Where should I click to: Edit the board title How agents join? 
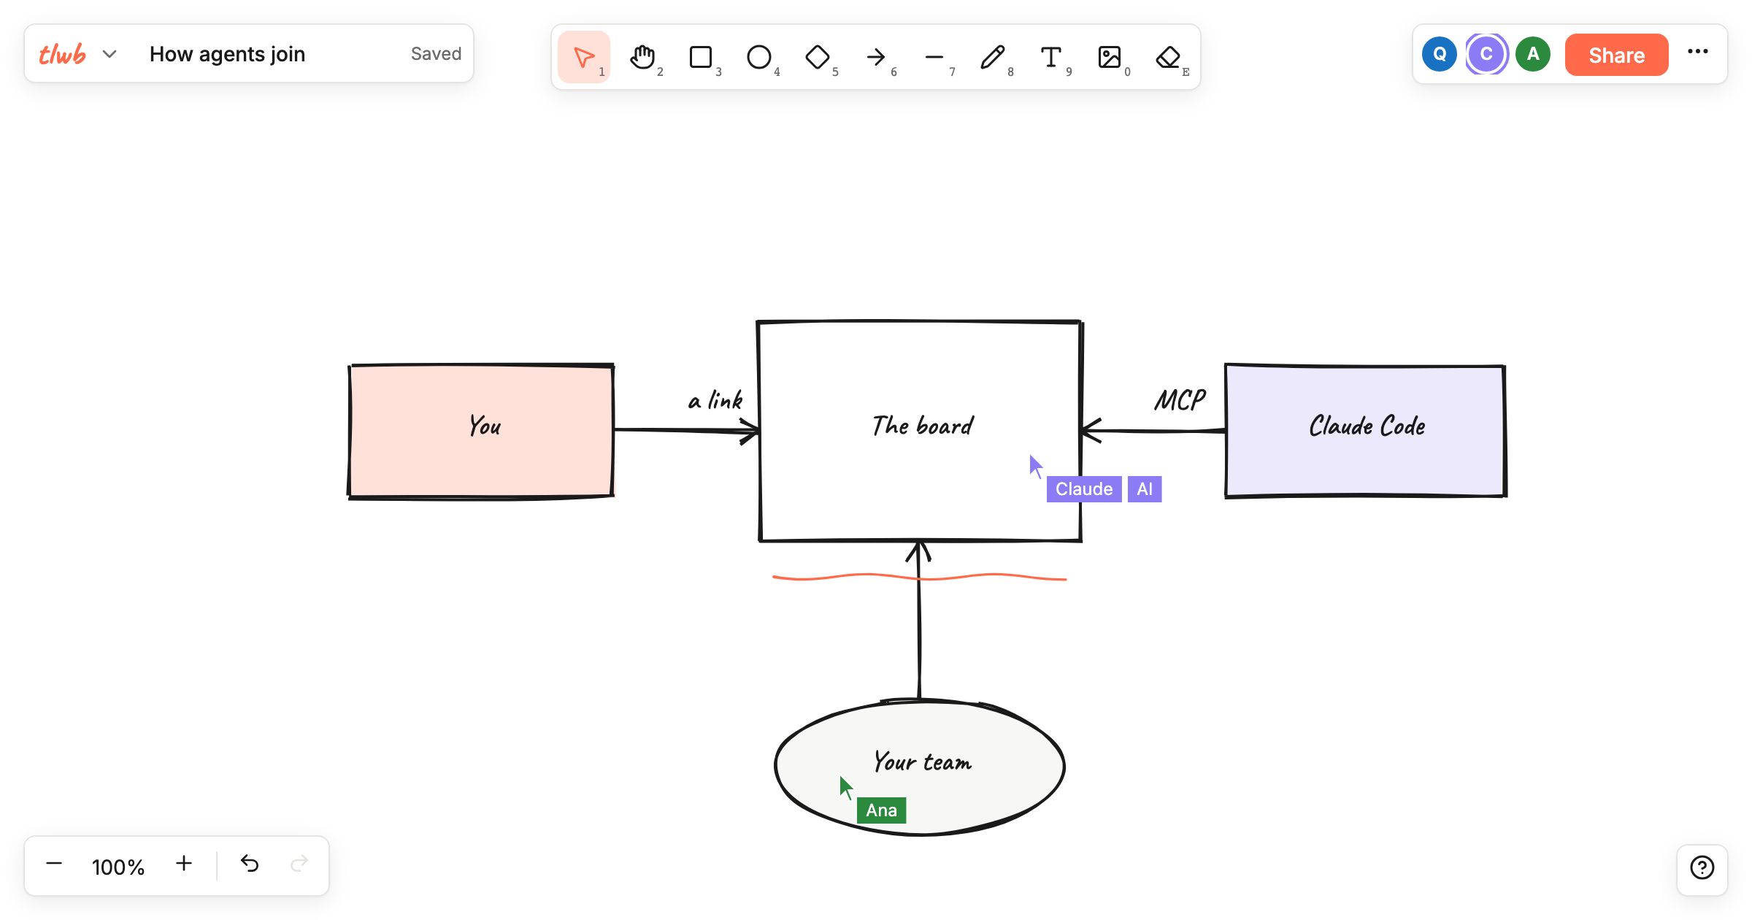pyautogui.click(x=227, y=54)
